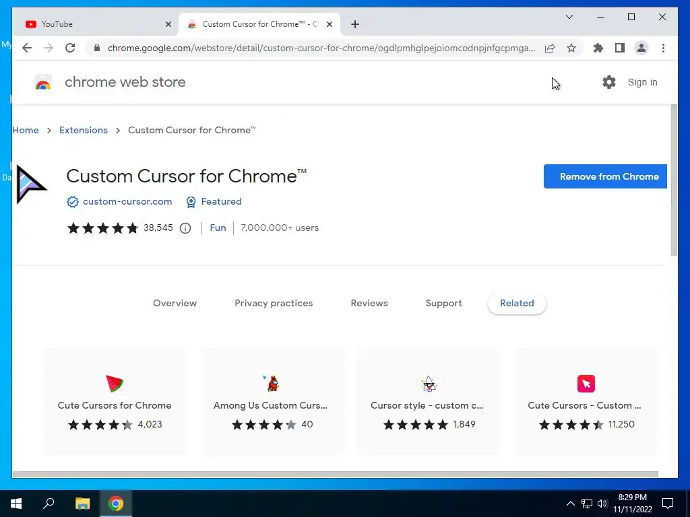The image size is (690, 517).
Task: Switch to the Support tab
Action: [x=443, y=304]
